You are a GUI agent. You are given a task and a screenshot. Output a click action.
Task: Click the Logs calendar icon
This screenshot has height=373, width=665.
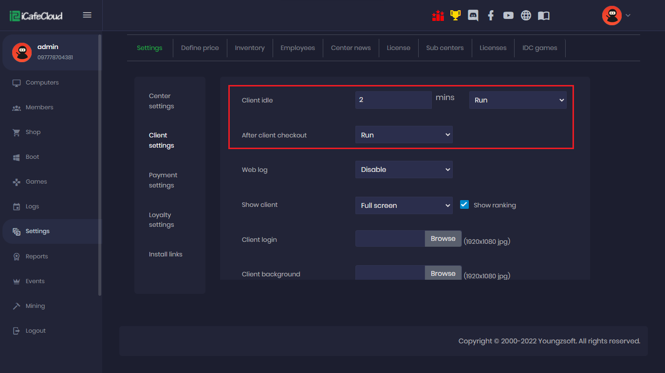click(17, 206)
